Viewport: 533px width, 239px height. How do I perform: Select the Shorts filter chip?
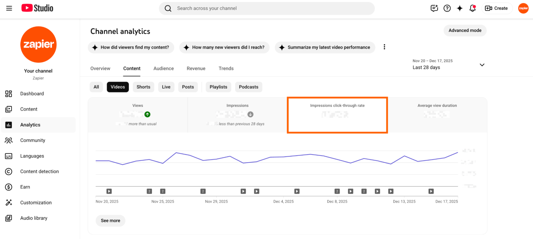coord(143,87)
